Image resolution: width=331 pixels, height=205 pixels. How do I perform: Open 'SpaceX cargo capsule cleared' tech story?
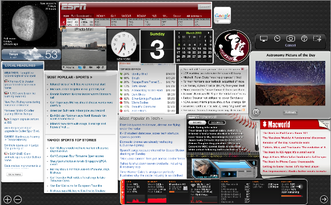tap(152, 152)
